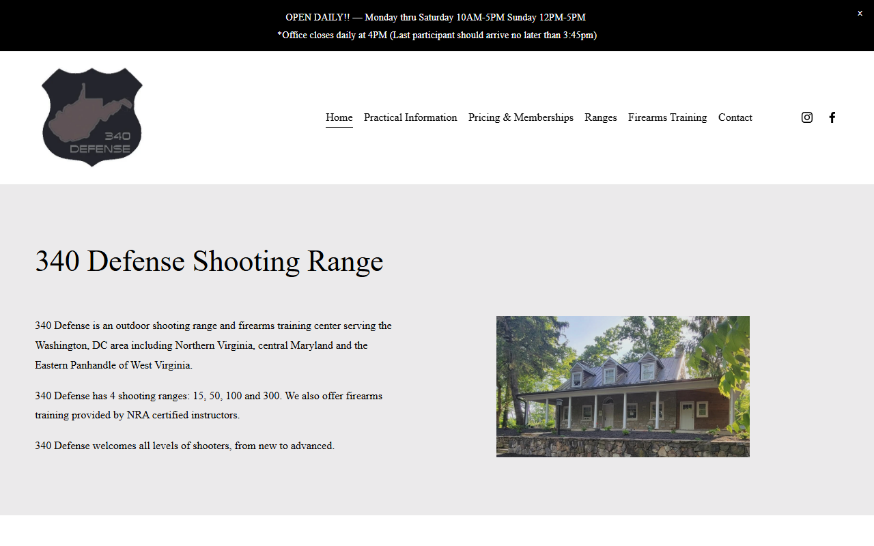874x546 pixels.
Task: Click the stone house photo
Action: click(x=623, y=386)
